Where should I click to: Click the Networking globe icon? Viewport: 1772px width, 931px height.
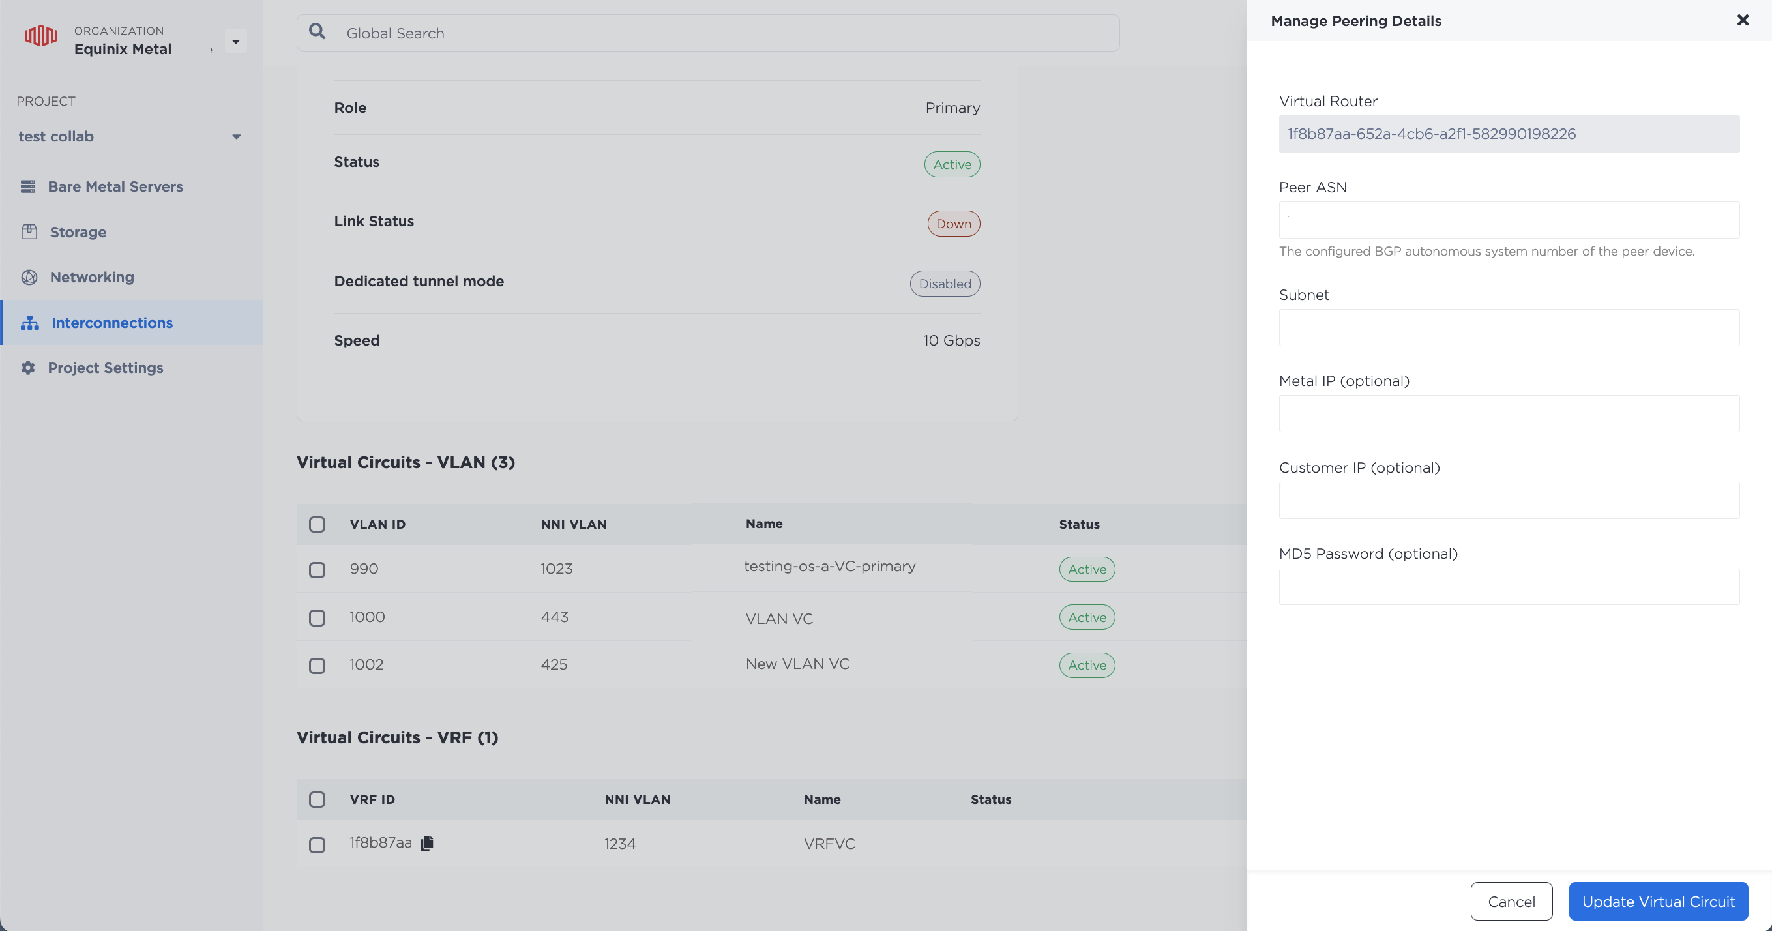point(29,277)
